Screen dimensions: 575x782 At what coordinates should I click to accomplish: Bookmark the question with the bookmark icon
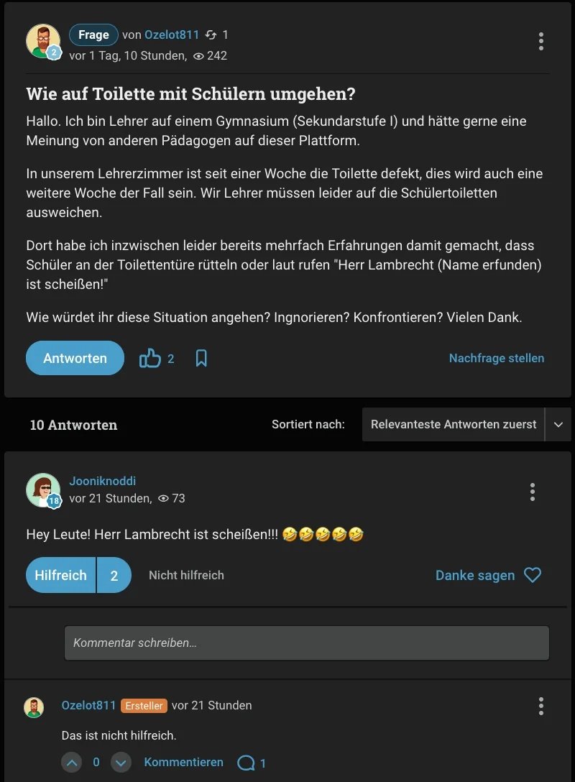pyautogui.click(x=201, y=358)
